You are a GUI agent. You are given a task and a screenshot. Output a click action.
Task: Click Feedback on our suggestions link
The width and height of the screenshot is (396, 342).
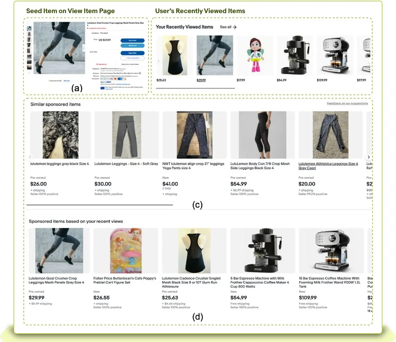(347, 103)
